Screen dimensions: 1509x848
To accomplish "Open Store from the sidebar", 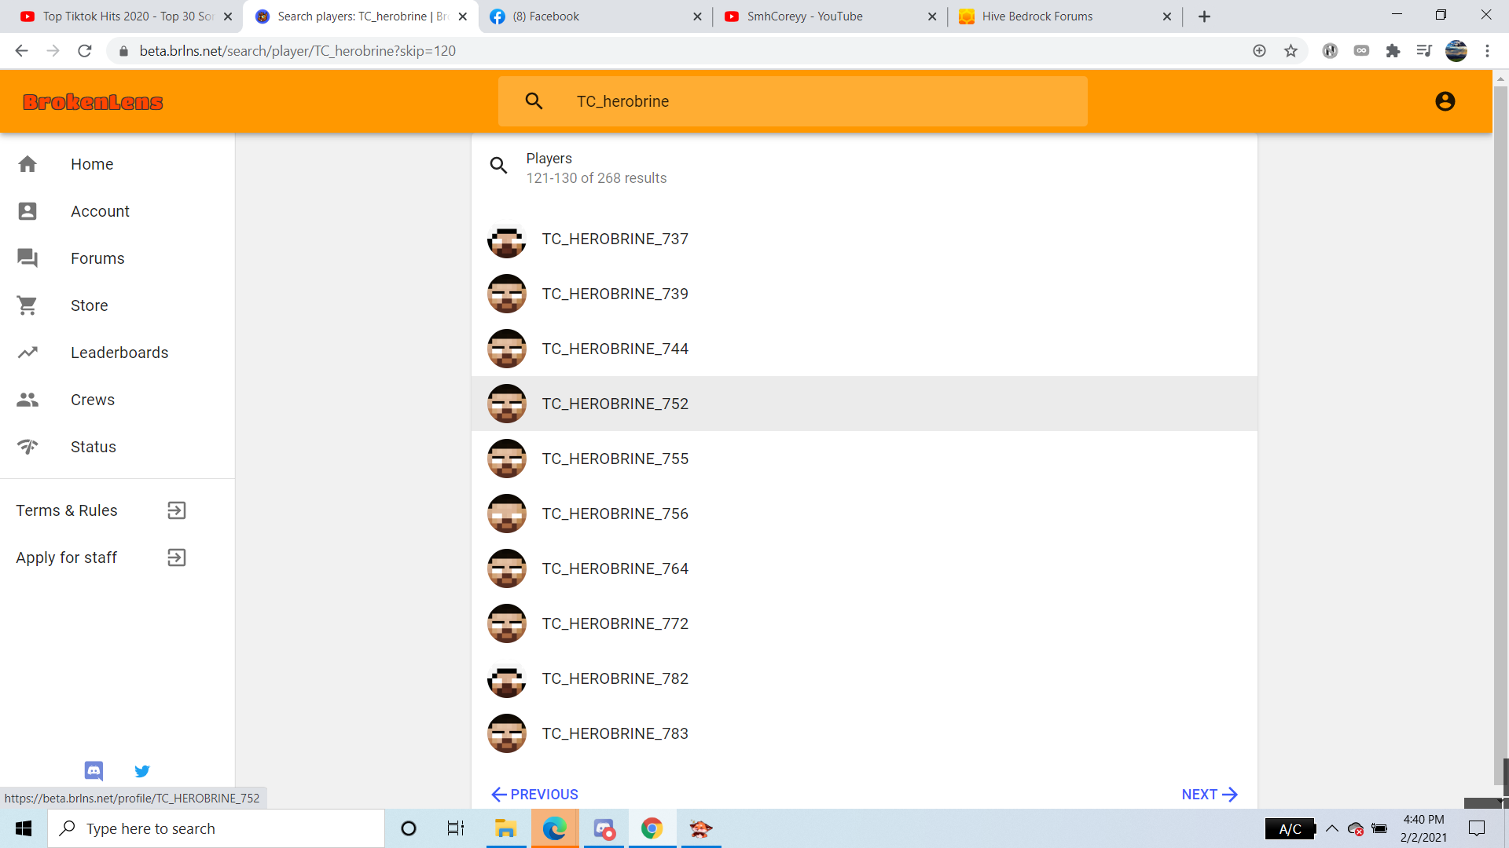I will (x=117, y=305).
